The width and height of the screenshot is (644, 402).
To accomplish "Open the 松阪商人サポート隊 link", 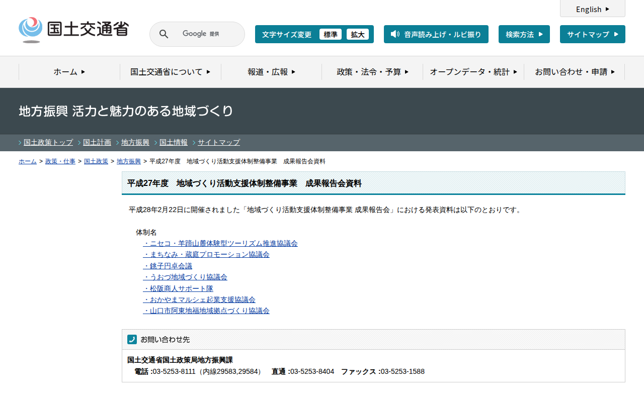I will [178, 288].
